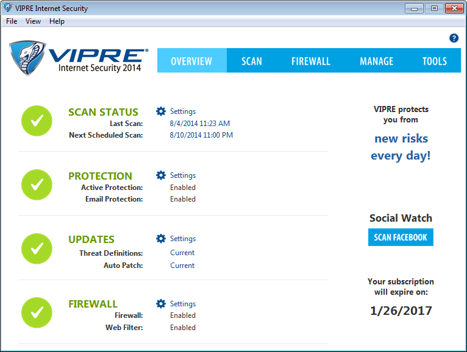The width and height of the screenshot is (467, 352).
Task: Open the Help menu
Action: pyautogui.click(x=57, y=21)
